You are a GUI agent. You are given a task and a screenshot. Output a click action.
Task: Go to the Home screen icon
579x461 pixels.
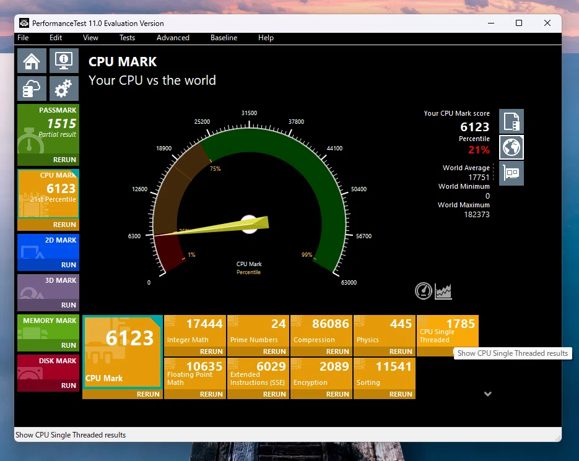[32, 61]
